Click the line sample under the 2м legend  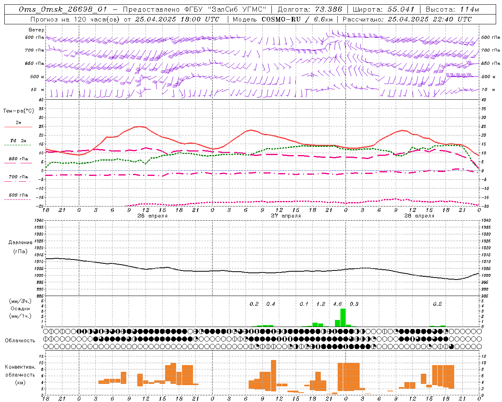tap(18, 127)
